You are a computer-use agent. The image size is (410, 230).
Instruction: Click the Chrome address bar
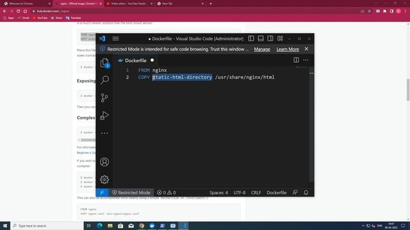tap(193, 11)
